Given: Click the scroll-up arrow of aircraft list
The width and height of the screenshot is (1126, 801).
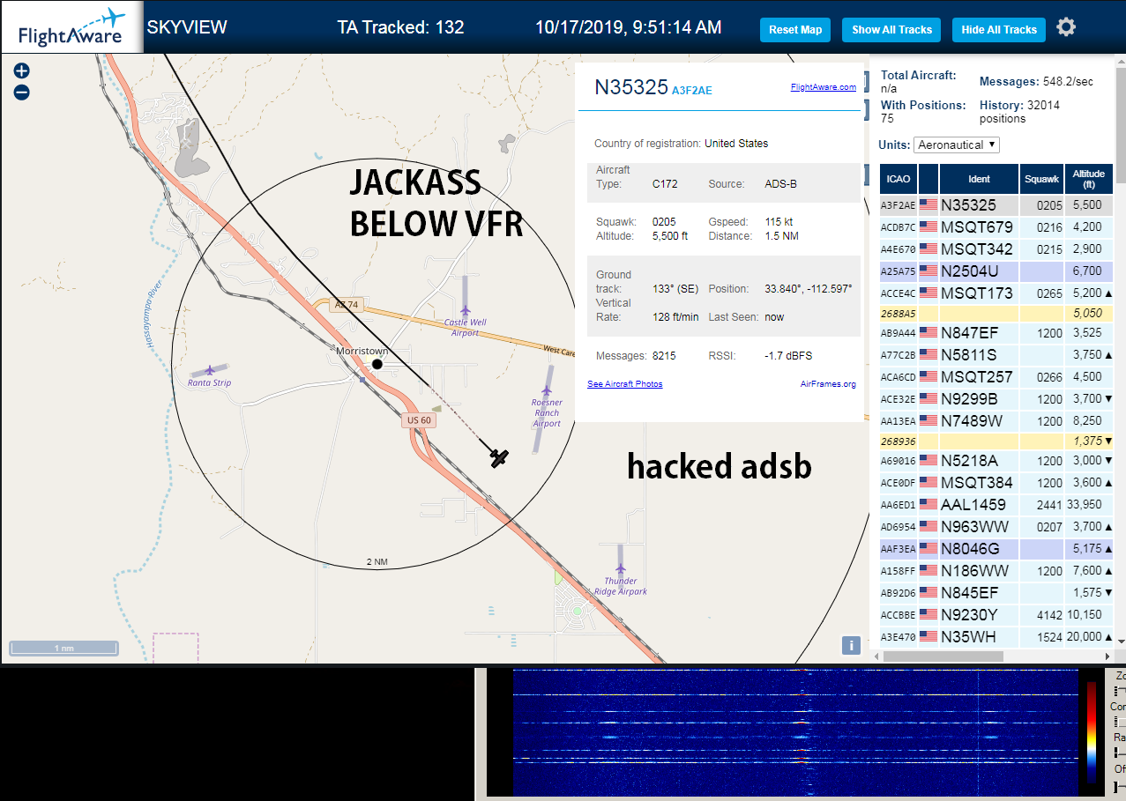Looking at the screenshot, I should point(1121,60).
